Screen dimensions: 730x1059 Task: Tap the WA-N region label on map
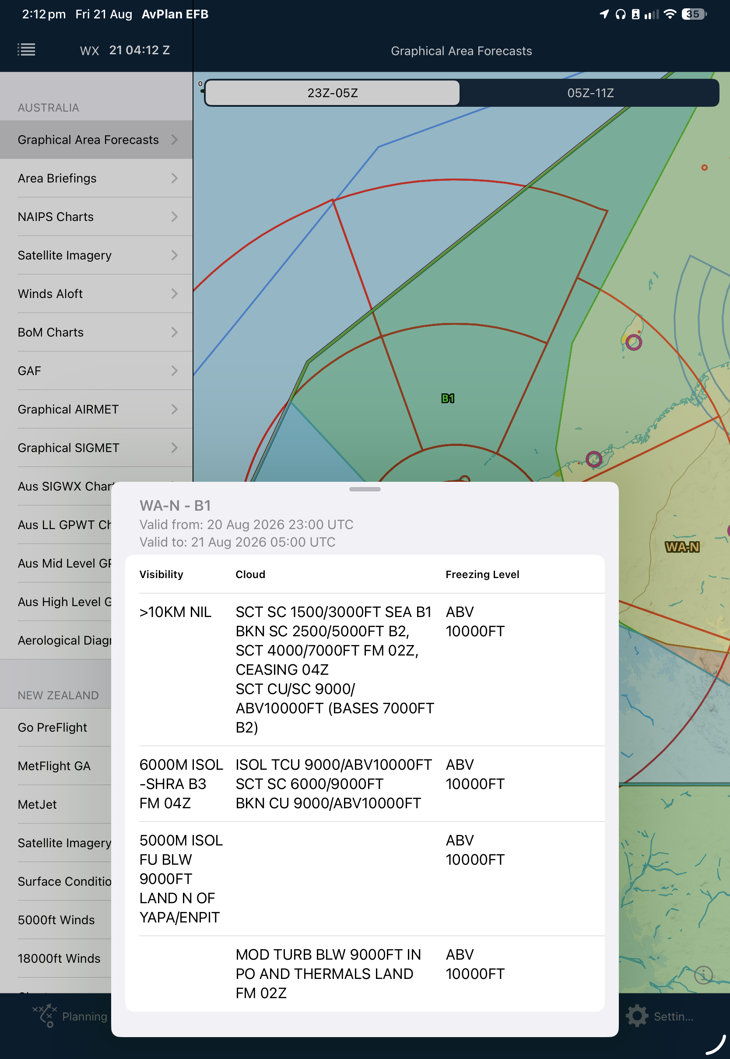pos(682,547)
